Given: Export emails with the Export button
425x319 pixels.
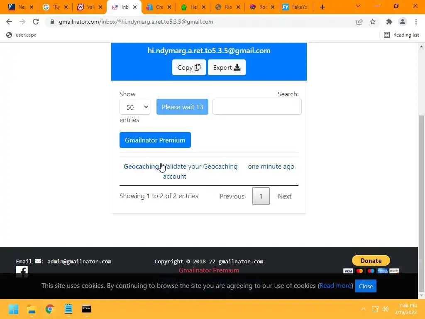Looking at the screenshot, I should [x=227, y=67].
